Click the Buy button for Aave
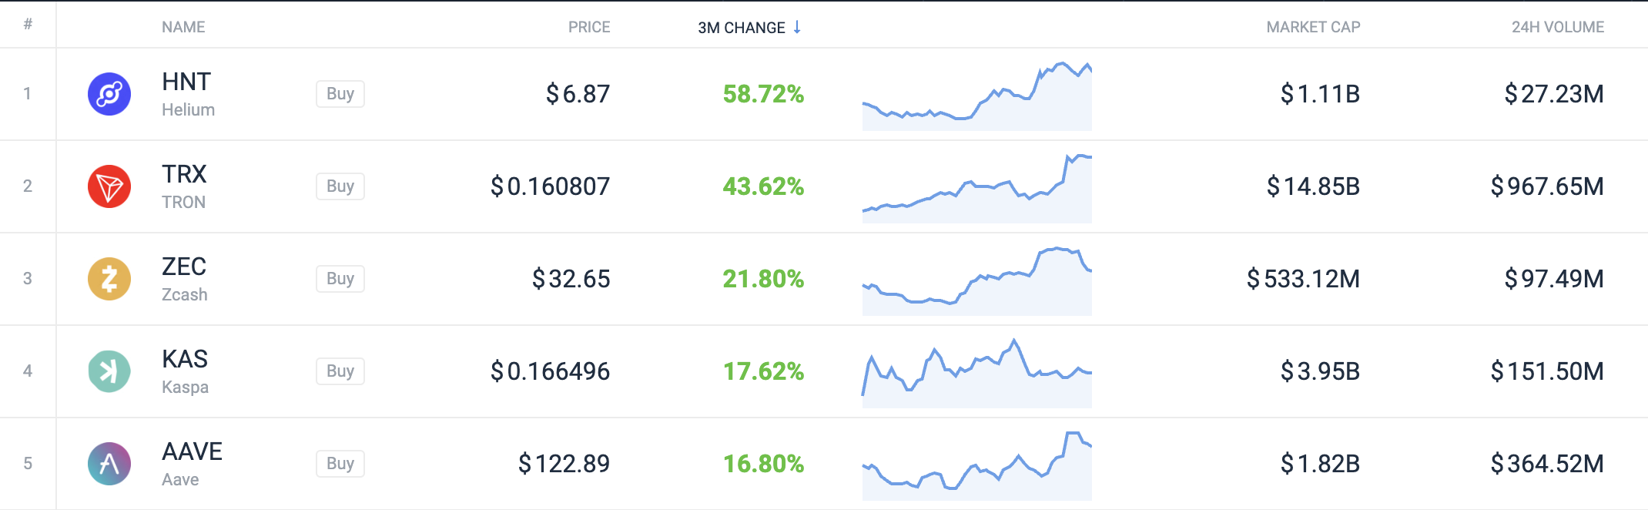Viewport: 1648px width, 510px height. coord(340,463)
